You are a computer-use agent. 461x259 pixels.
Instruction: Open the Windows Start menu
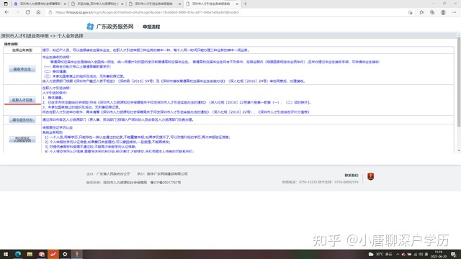coord(6,254)
